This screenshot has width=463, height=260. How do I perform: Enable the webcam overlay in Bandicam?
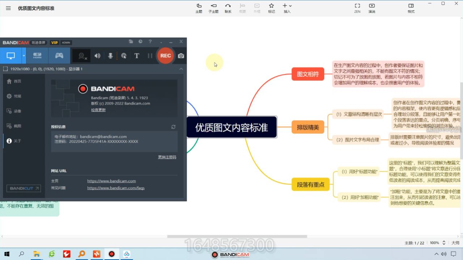coord(81,56)
